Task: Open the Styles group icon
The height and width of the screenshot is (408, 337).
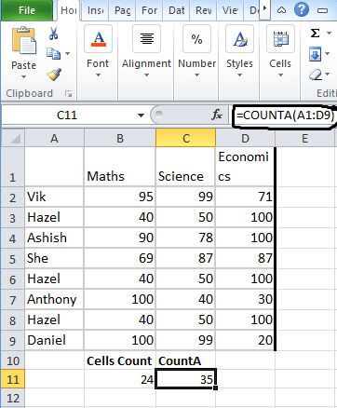Action: point(239,39)
